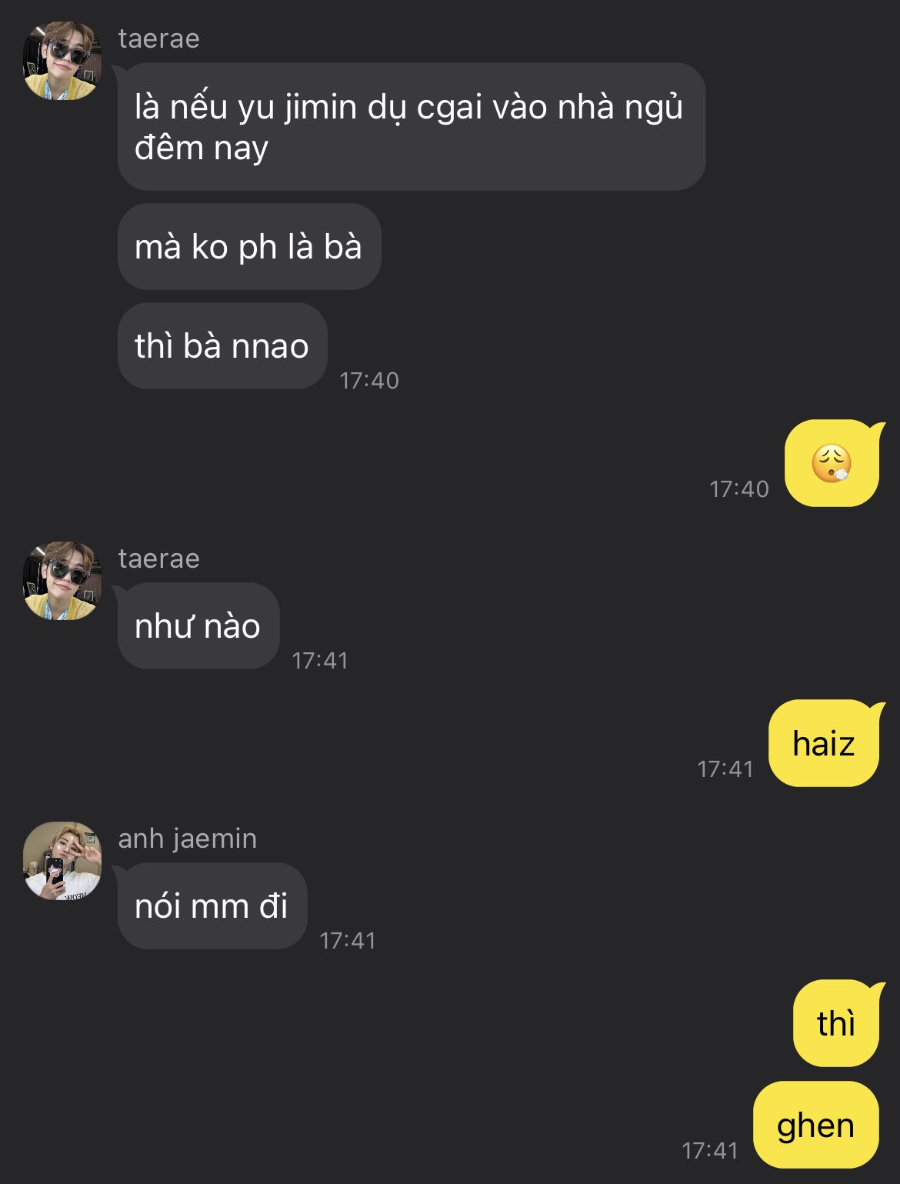This screenshot has width=900, height=1184.
Task: Select the yellow 'thì' message bubble
Action: point(836,1023)
